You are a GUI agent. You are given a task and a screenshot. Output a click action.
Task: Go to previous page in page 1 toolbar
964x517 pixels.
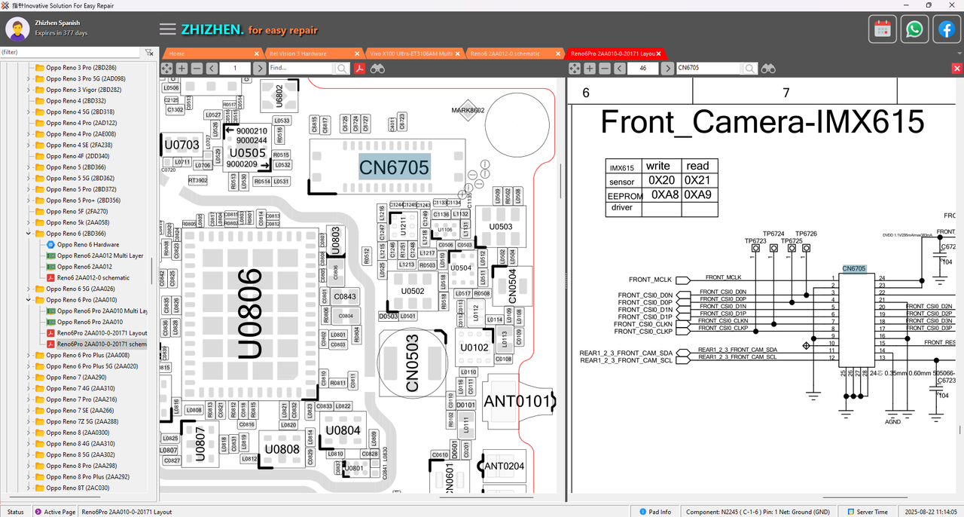212,69
